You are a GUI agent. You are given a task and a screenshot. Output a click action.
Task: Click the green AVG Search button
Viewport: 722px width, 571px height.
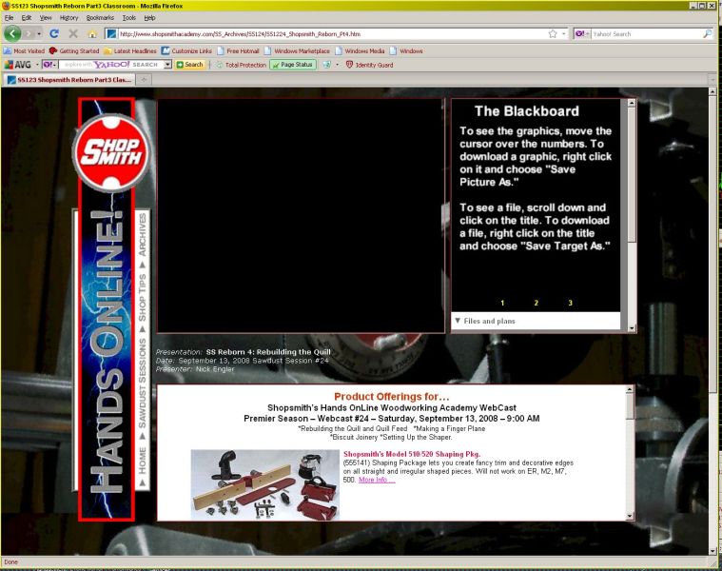click(189, 65)
